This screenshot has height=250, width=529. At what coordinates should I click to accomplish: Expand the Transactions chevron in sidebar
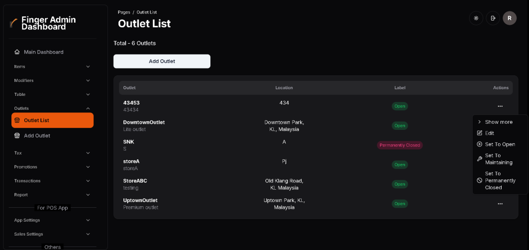tap(88, 181)
